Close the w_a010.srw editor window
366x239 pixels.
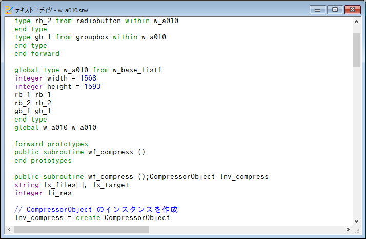click(352, 10)
